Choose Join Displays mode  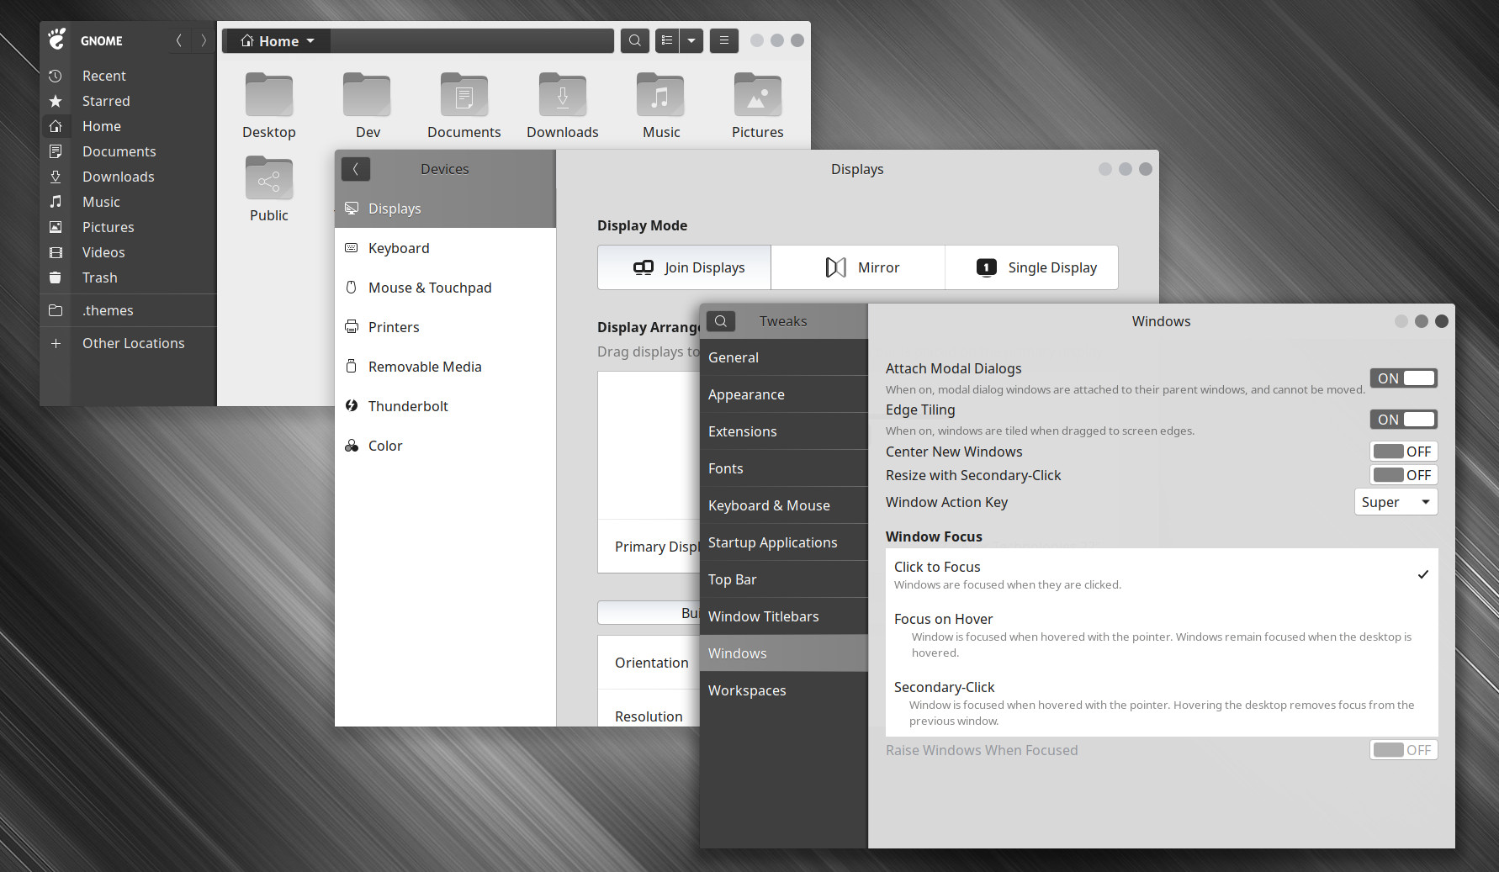click(x=685, y=267)
